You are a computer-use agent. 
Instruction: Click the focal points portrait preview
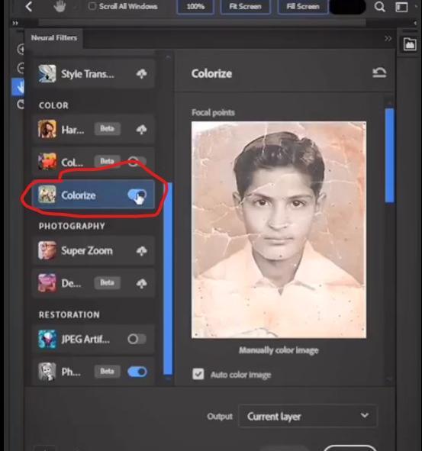(x=279, y=230)
